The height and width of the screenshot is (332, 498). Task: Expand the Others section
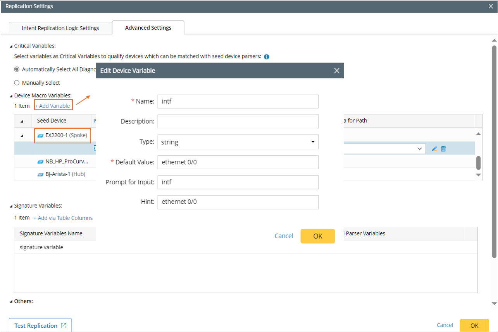[x=11, y=301]
